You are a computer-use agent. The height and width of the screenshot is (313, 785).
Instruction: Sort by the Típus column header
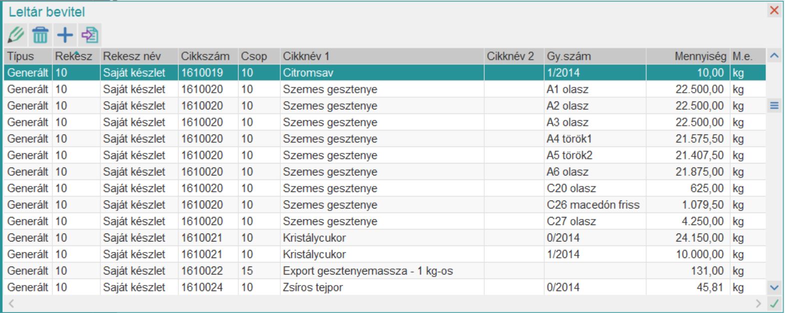click(x=21, y=56)
